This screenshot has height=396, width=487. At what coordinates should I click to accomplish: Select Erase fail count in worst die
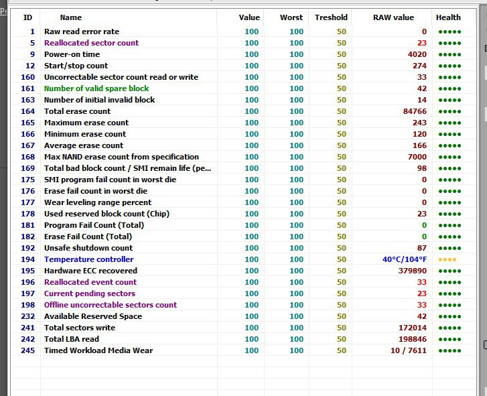click(x=243, y=191)
